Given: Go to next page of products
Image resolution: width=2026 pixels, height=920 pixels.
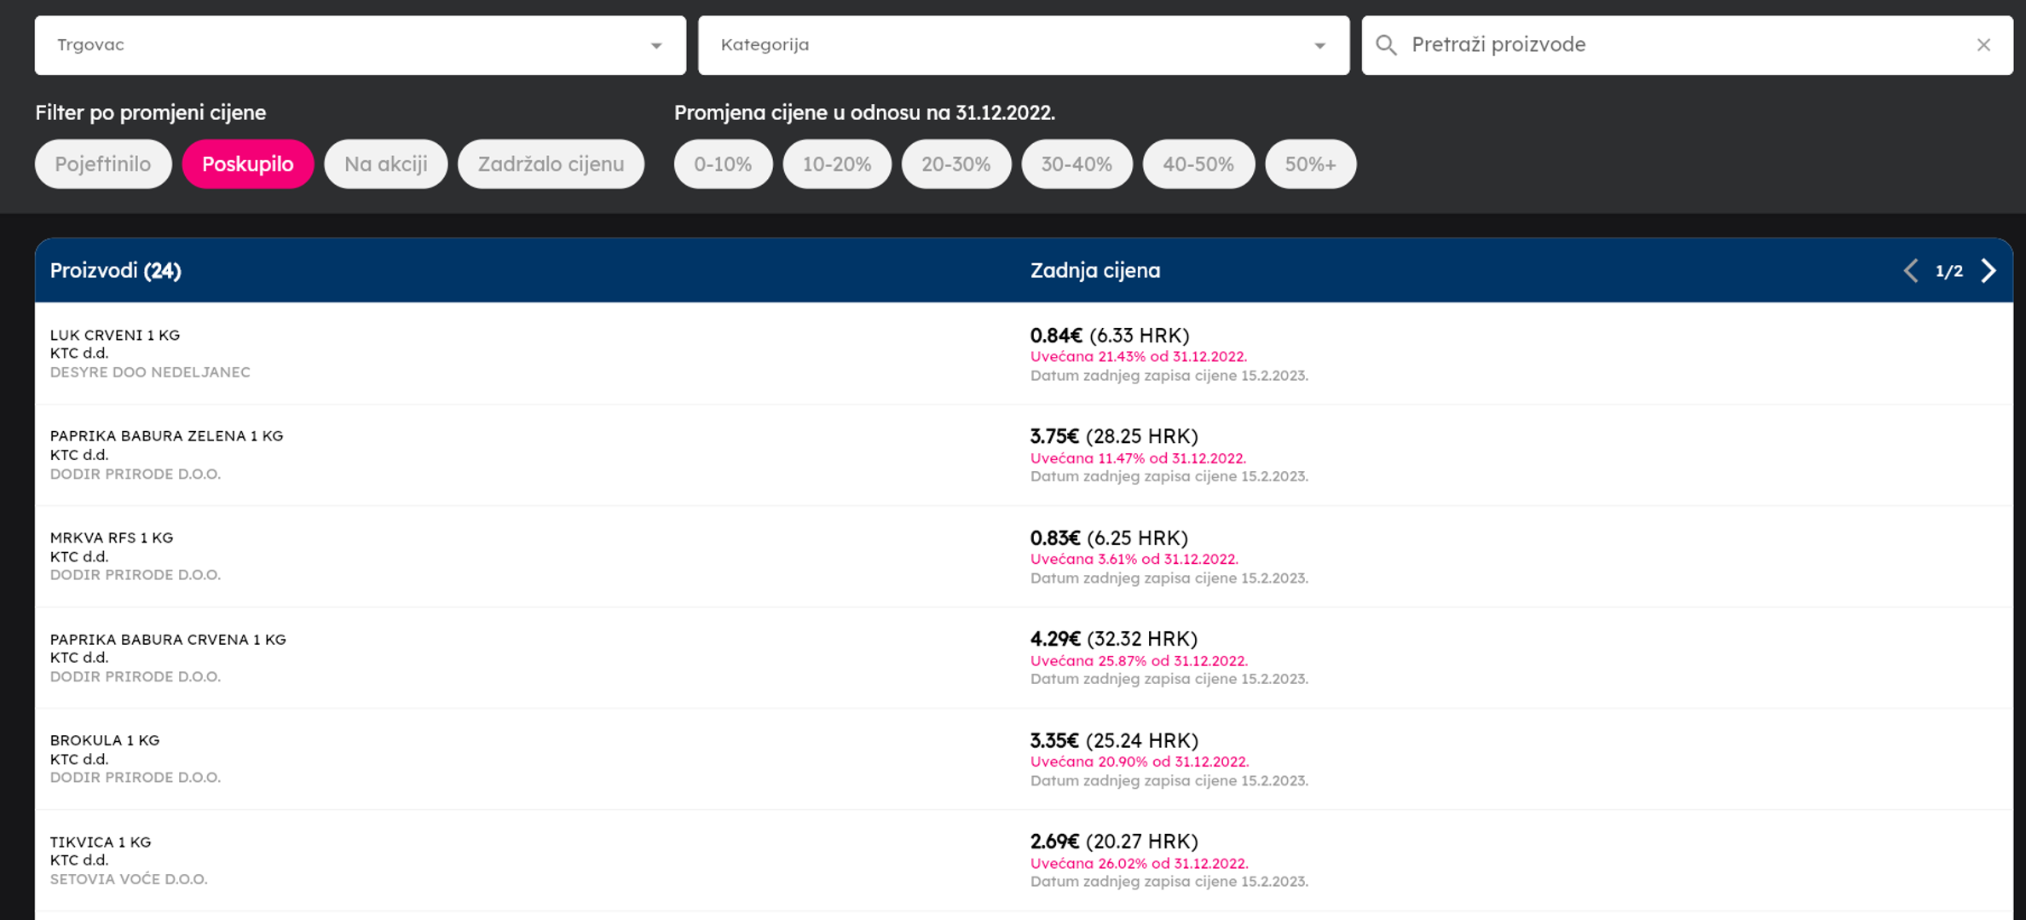Looking at the screenshot, I should click(x=1988, y=271).
